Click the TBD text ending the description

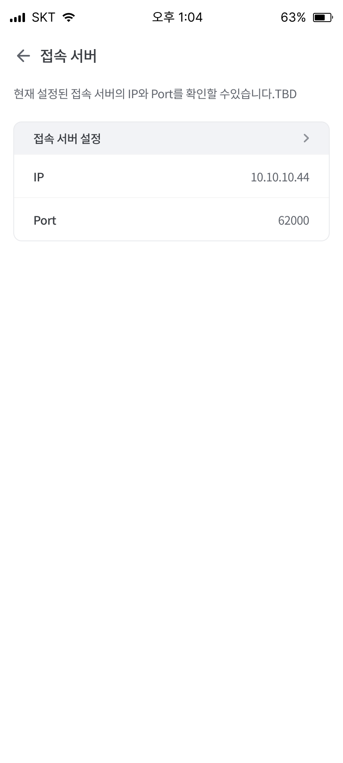pyautogui.click(x=286, y=94)
